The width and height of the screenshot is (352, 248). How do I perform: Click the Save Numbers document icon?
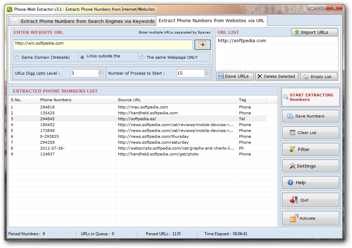coord(290,116)
